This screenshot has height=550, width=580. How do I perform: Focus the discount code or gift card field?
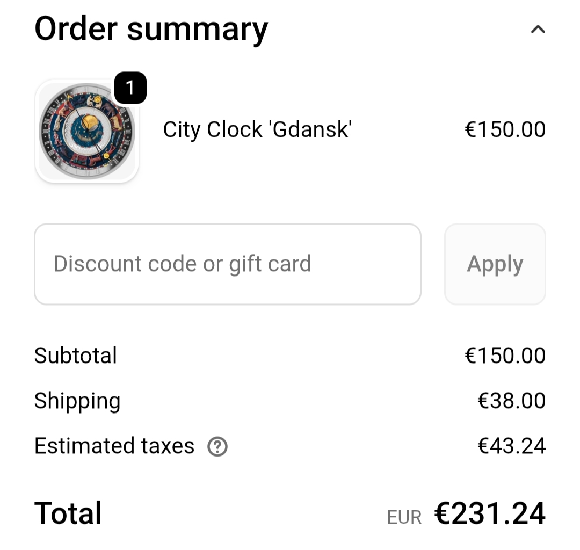(x=227, y=264)
